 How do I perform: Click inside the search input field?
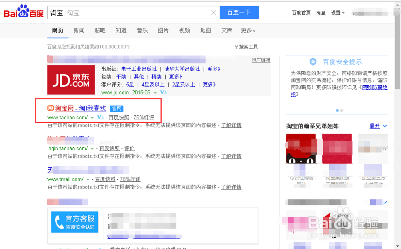click(x=140, y=12)
